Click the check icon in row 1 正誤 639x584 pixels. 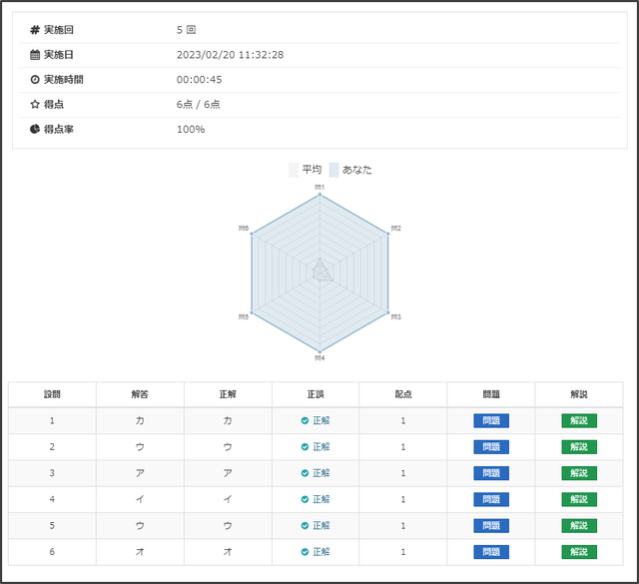point(305,421)
